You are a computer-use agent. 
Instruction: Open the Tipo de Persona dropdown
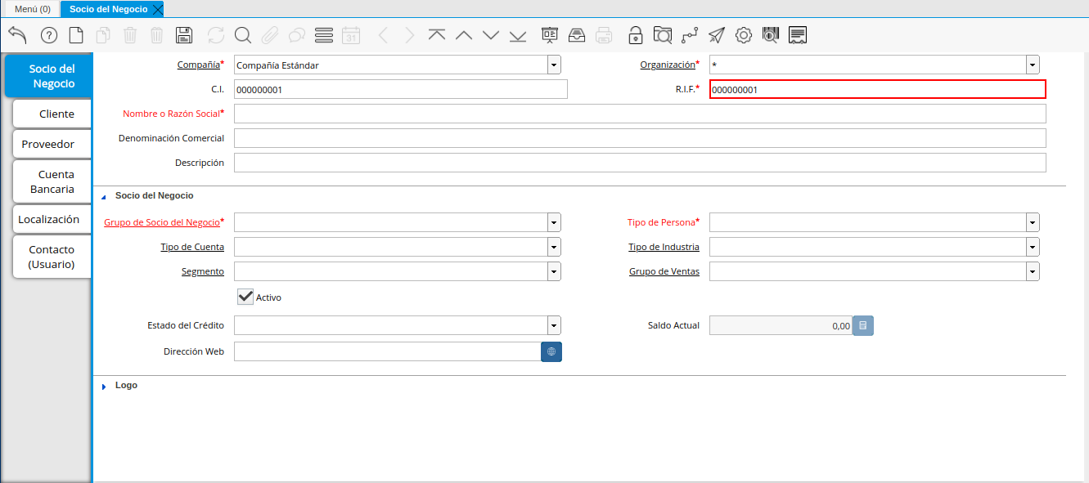[1033, 222]
